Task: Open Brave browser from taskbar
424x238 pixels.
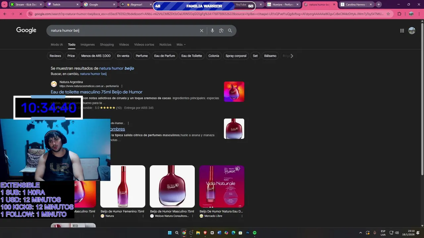Action: [205, 233]
